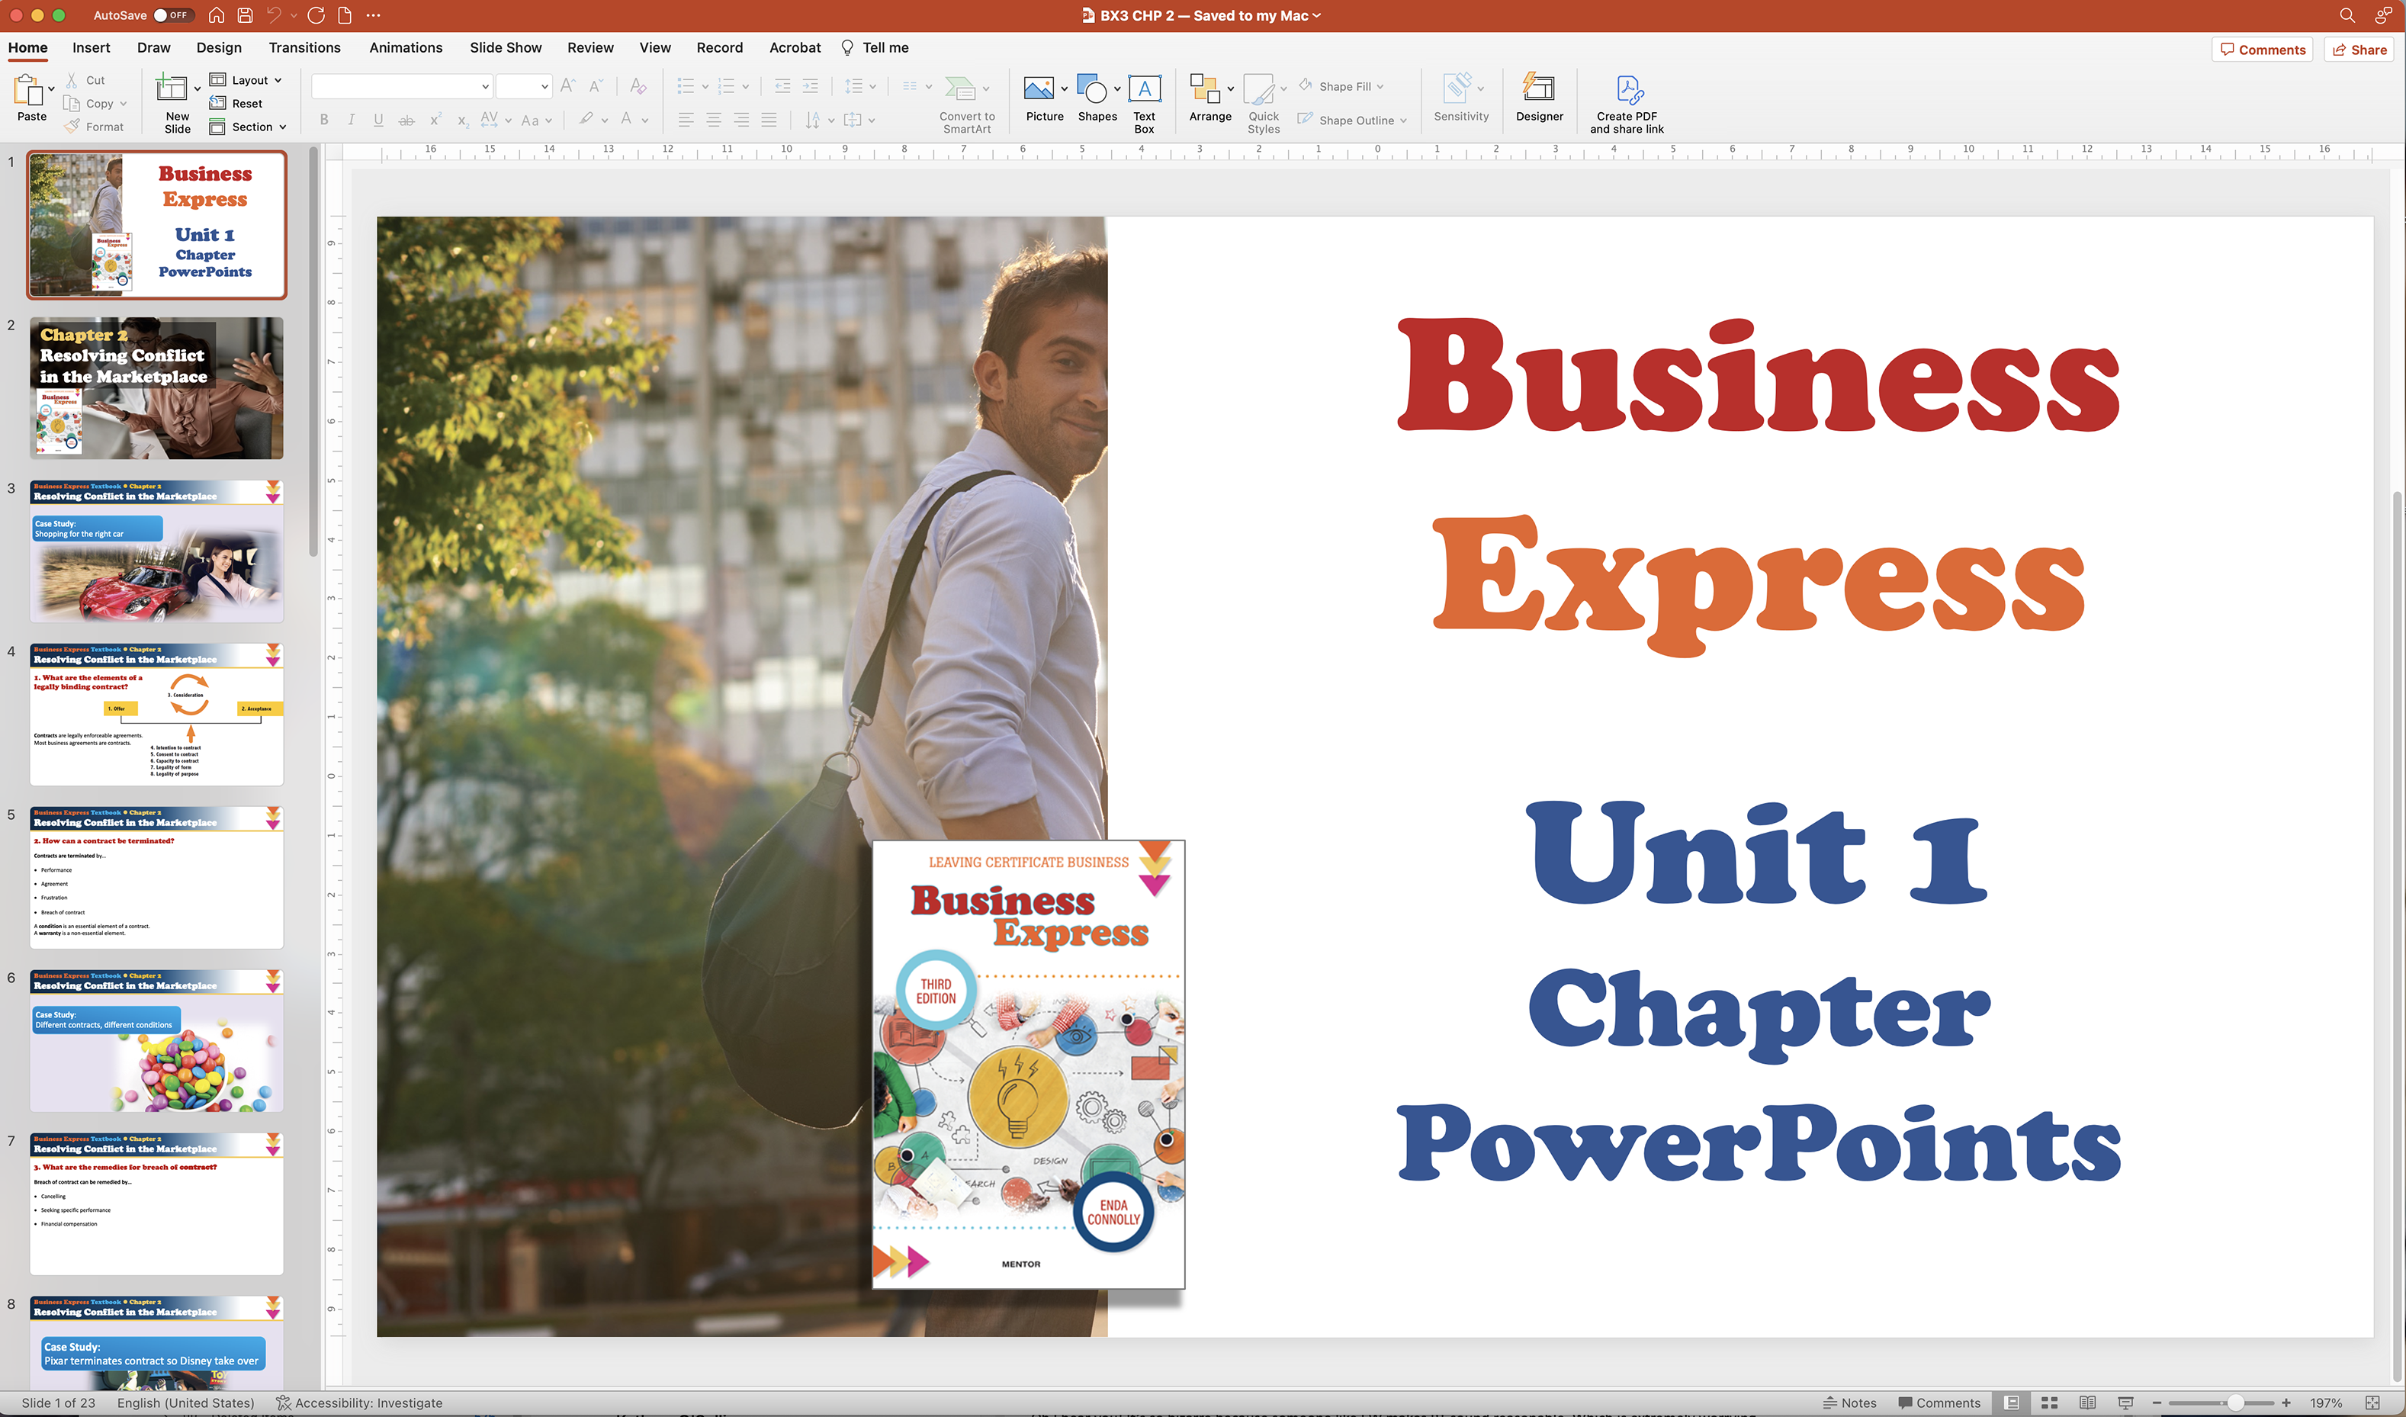2406x1417 pixels.
Task: Click center text alignment
Action: point(714,120)
